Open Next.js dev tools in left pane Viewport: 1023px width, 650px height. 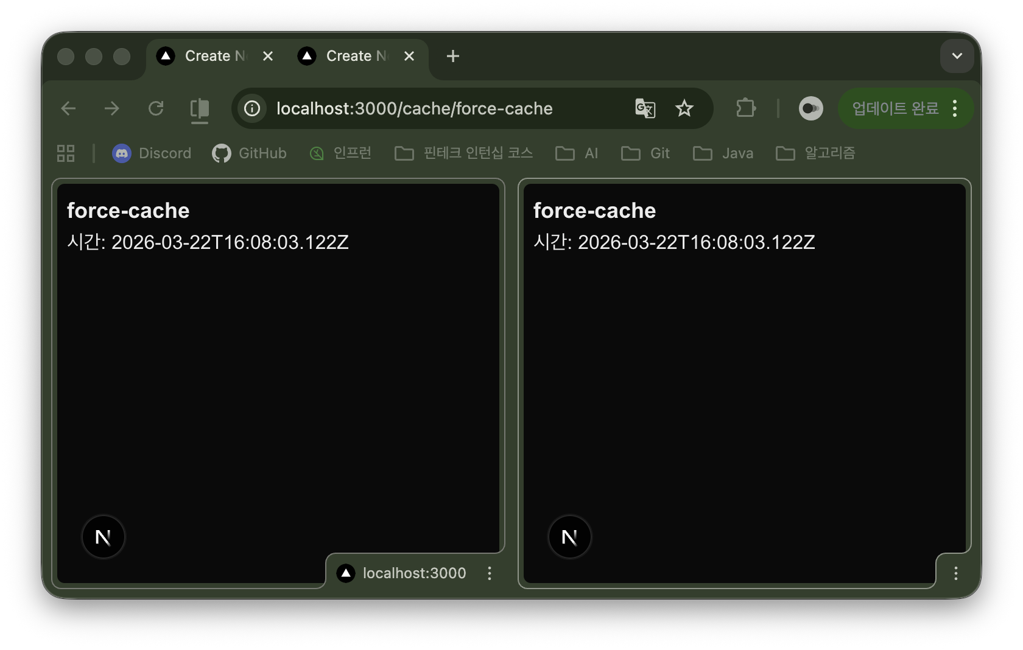click(x=104, y=537)
